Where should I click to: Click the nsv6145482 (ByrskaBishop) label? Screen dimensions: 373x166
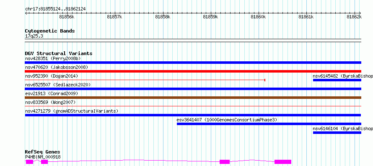coord(343,76)
